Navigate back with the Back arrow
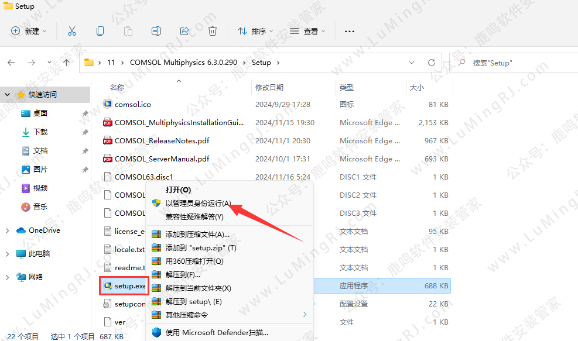The width and height of the screenshot is (578, 341). pos(12,63)
